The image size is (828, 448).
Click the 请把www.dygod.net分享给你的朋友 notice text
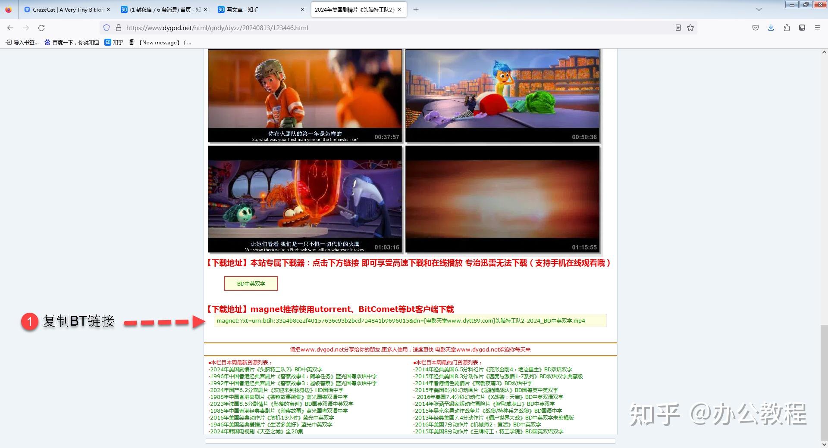(x=410, y=349)
